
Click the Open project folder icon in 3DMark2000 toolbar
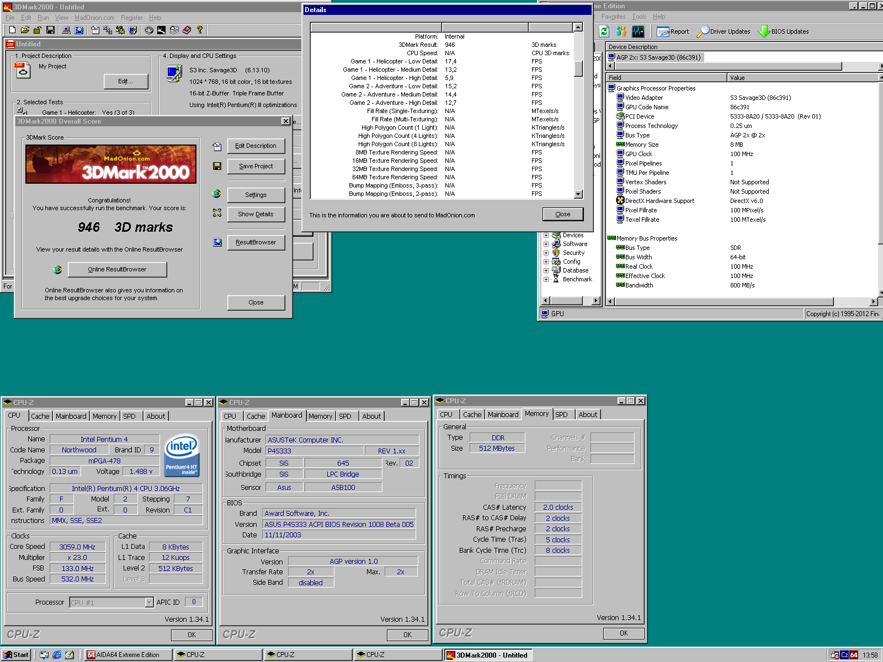pos(25,30)
